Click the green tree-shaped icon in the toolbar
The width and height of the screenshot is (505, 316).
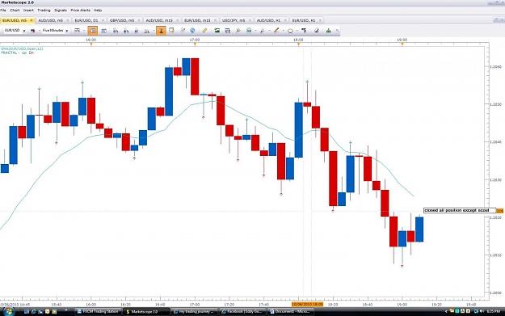(x=328, y=31)
